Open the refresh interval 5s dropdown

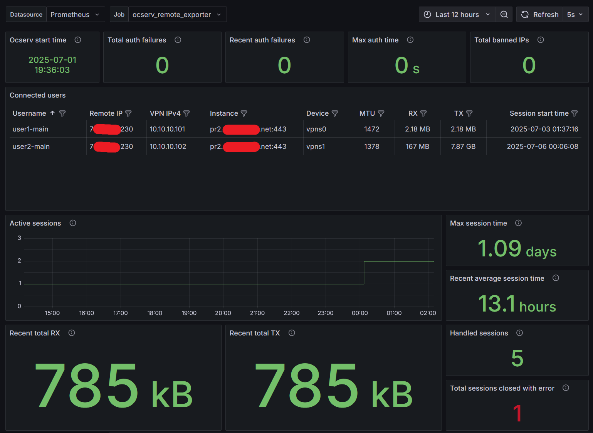(x=575, y=15)
